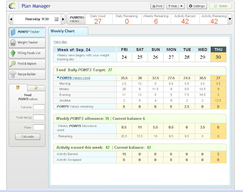243x192 pixels.
Task: Click the Save button
Action: (x=221, y=6)
